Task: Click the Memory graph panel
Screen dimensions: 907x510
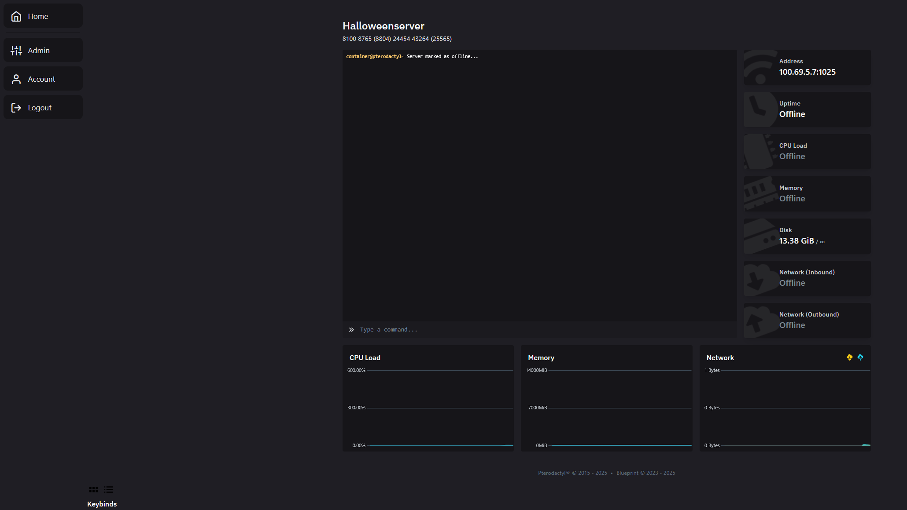Action: (x=606, y=398)
